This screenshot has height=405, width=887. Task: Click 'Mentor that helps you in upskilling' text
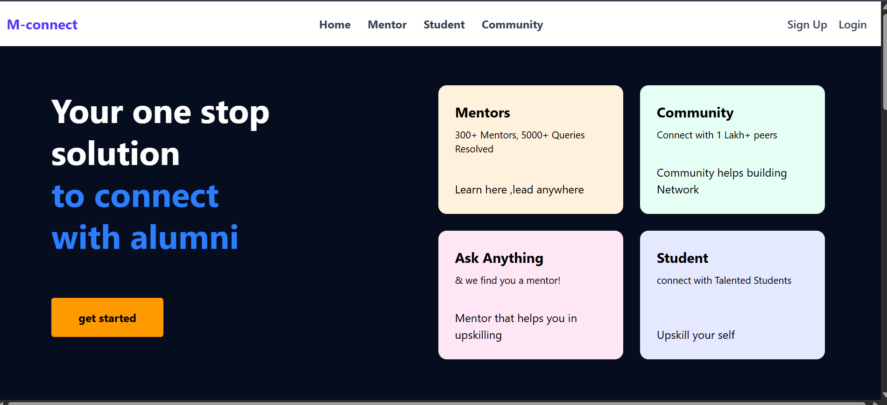point(516,326)
